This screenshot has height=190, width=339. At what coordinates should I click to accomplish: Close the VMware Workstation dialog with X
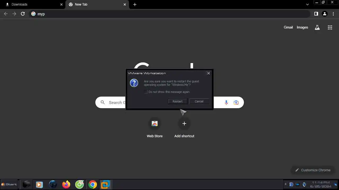[208, 73]
